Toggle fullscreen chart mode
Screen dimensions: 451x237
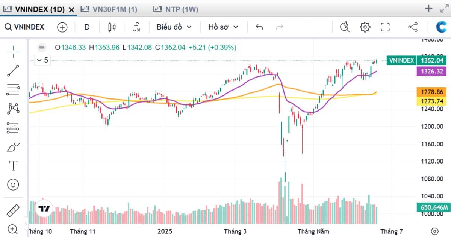(x=385, y=27)
